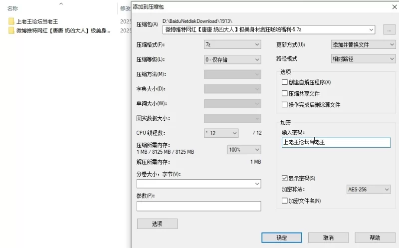Click the 1 MB / 8125 MB / 8125 MB value

[165, 152]
